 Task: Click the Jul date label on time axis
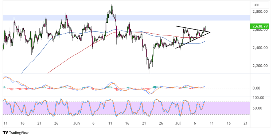(x=178, y=123)
